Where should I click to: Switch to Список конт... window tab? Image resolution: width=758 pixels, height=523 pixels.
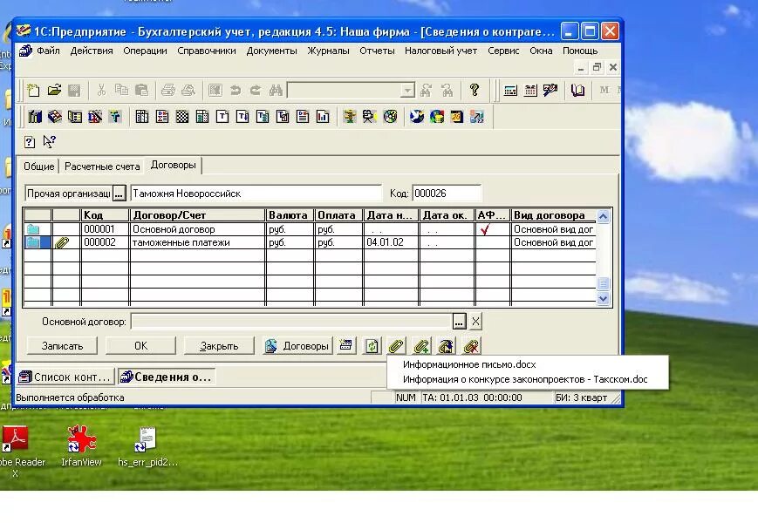(x=65, y=377)
